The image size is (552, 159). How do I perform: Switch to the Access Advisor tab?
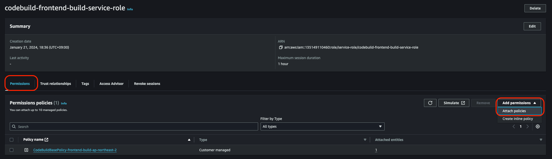112,84
